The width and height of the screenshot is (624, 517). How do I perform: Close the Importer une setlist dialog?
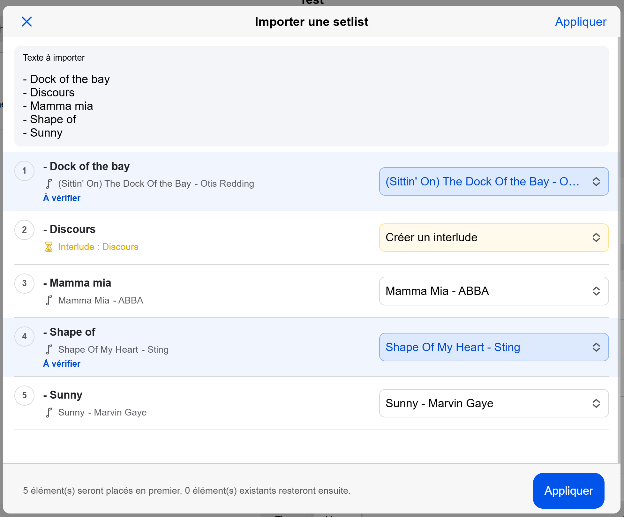coord(26,22)
